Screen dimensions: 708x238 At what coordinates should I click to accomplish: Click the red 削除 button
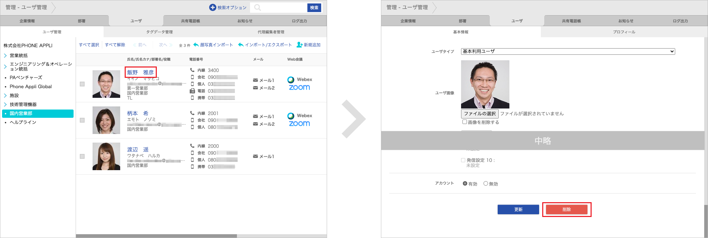pos(567,209)
